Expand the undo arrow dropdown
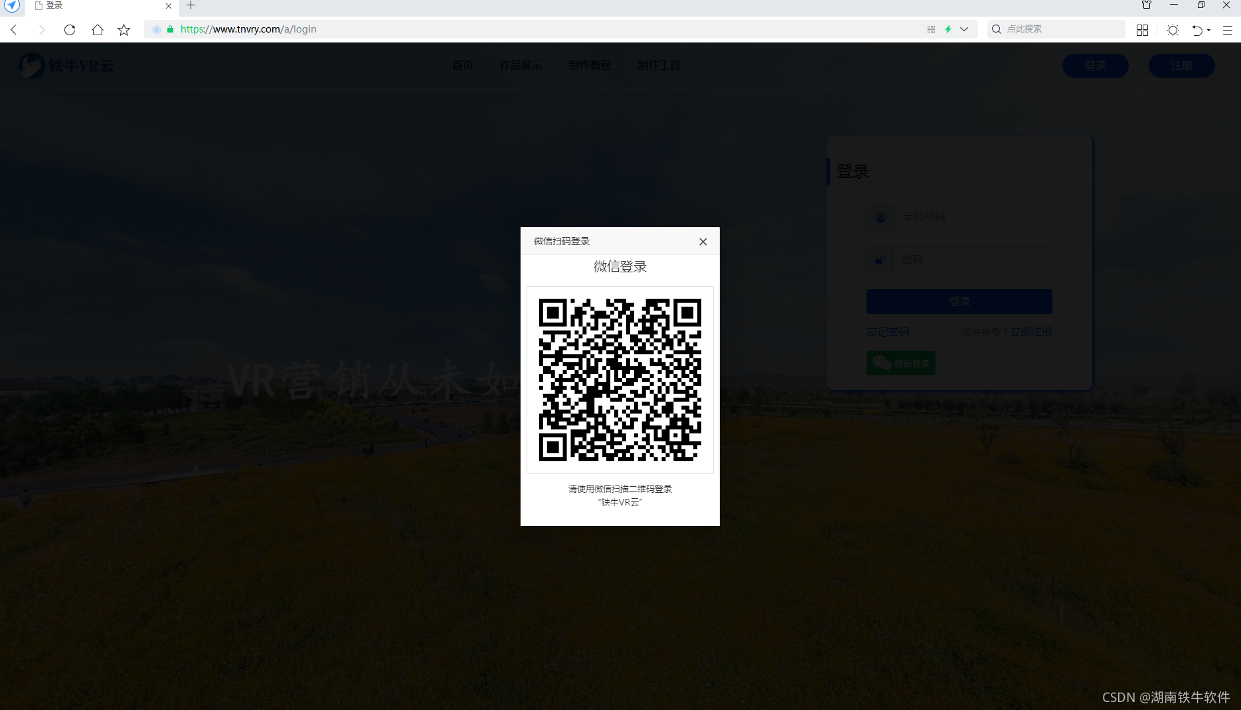 1208,30
